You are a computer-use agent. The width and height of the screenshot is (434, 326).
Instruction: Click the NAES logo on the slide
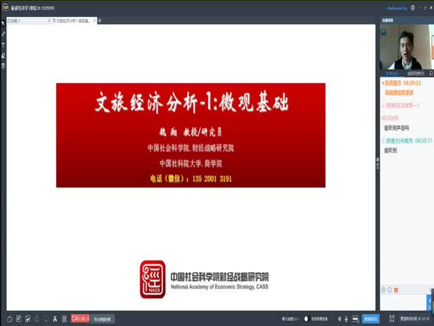click(x=153, y=279)
